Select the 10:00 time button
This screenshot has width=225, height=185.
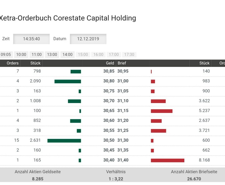pos(21,55)
